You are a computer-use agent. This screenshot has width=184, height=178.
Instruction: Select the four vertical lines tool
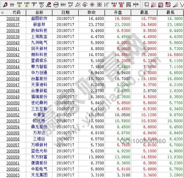pos(63,5)
